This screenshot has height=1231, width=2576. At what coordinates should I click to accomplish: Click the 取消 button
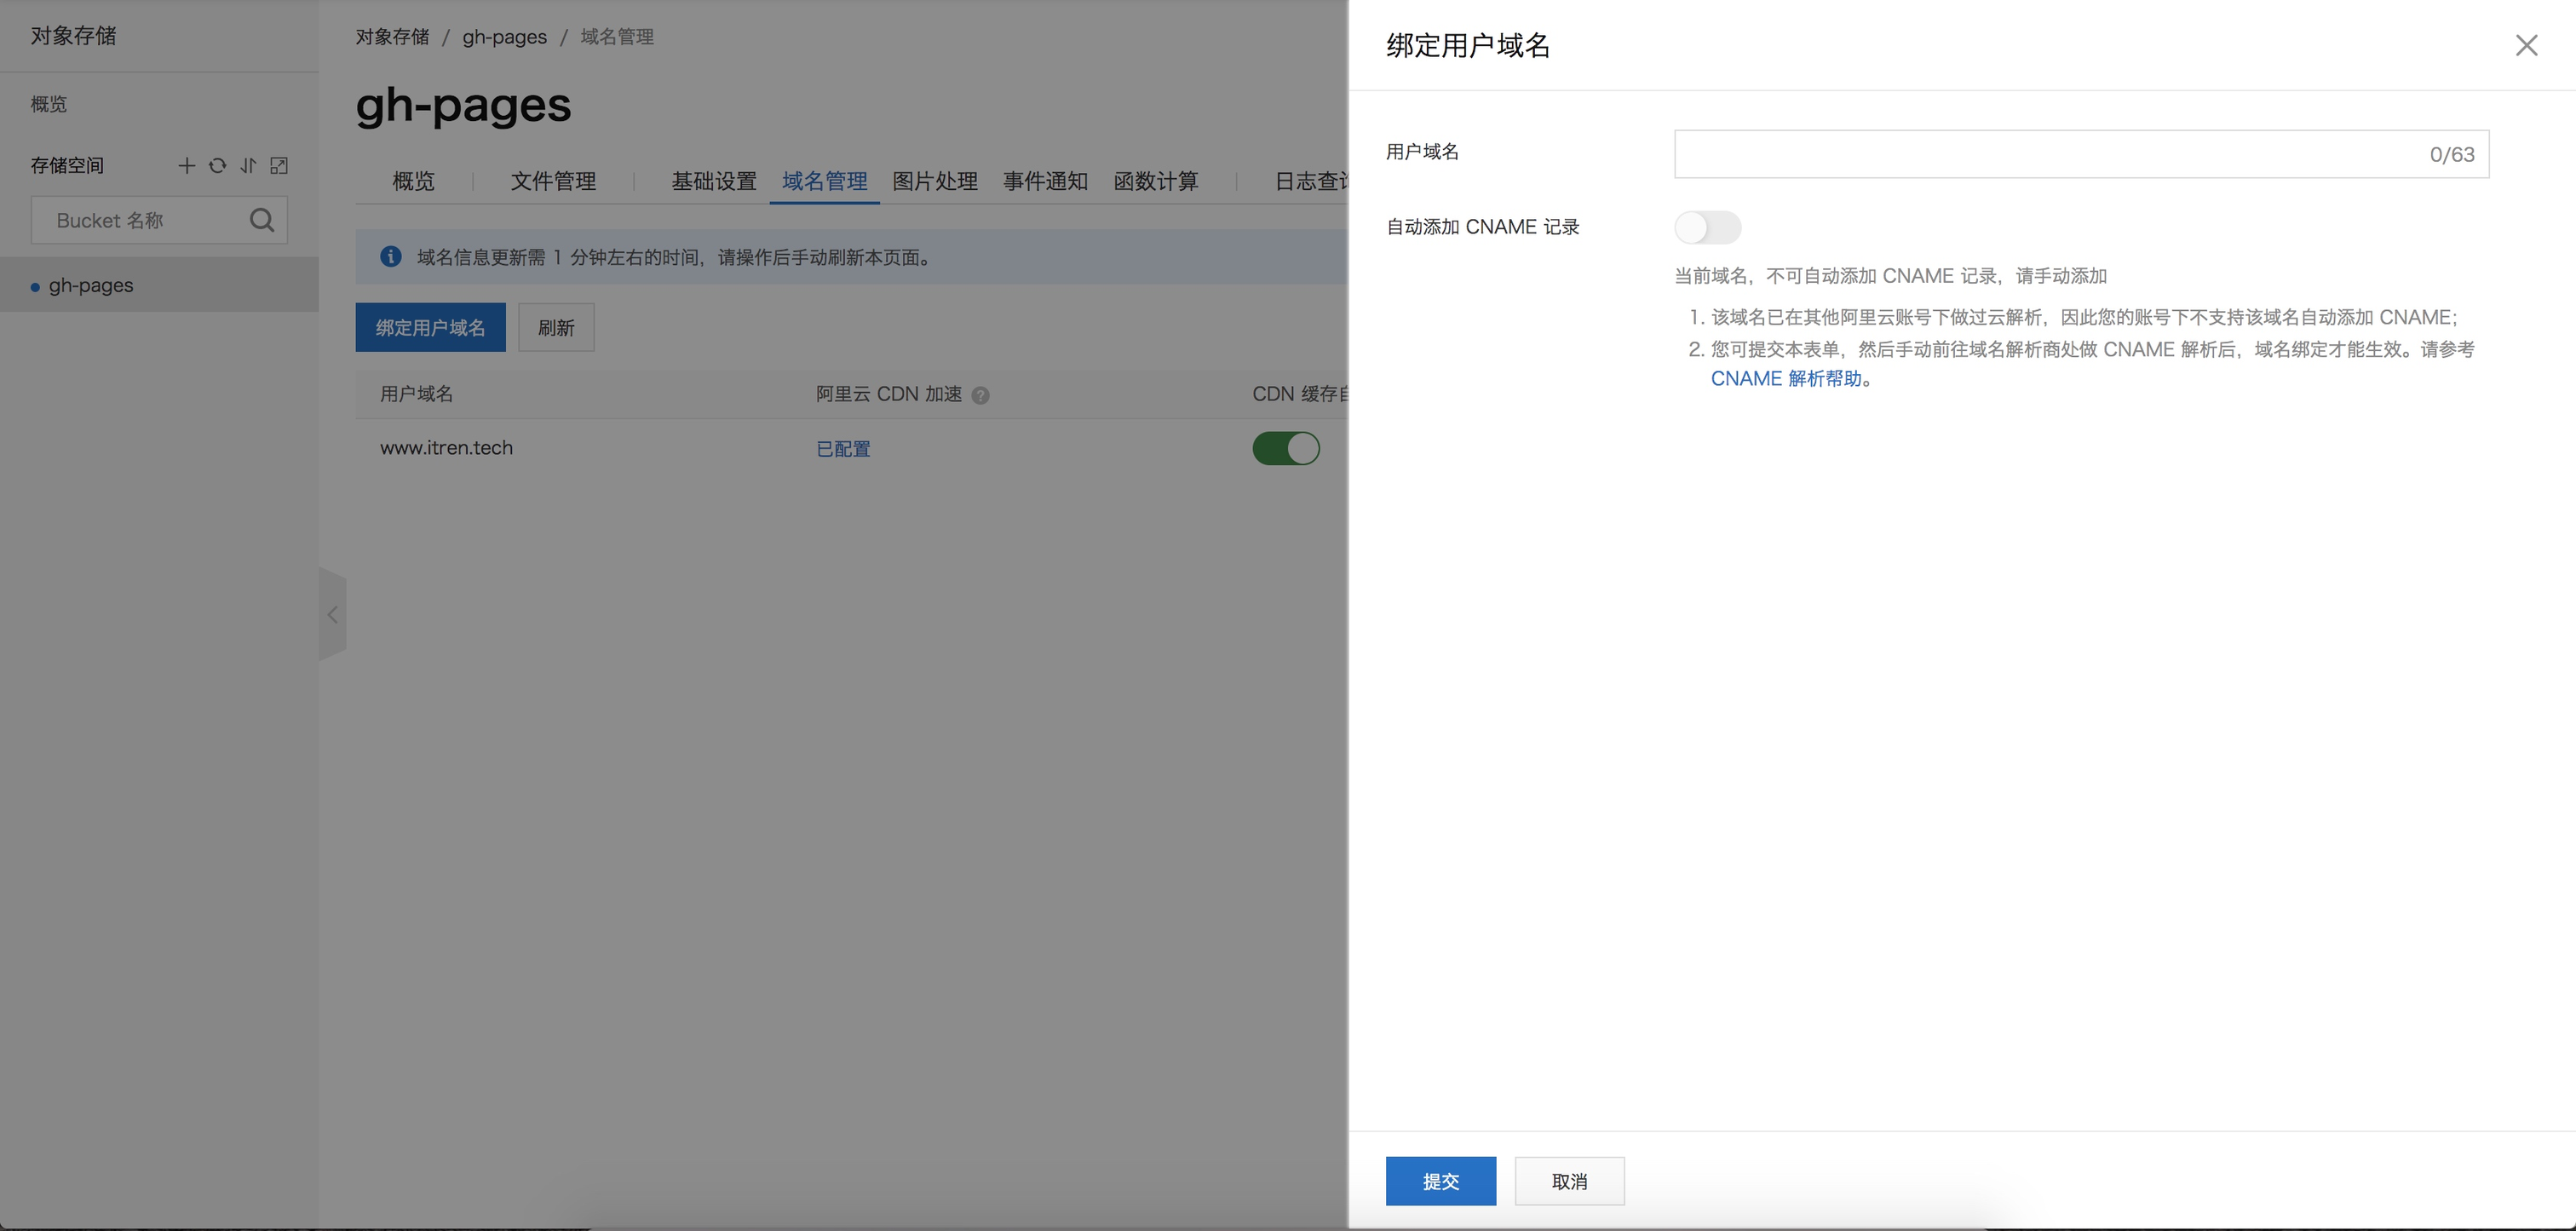[x=1568, y=1181]
